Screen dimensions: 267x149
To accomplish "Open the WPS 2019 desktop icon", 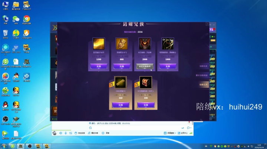I will click(16, 49).
